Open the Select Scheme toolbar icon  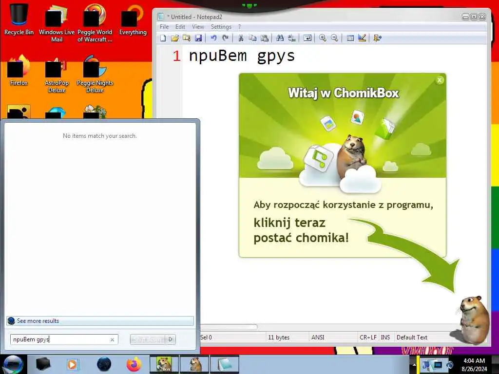350,38
